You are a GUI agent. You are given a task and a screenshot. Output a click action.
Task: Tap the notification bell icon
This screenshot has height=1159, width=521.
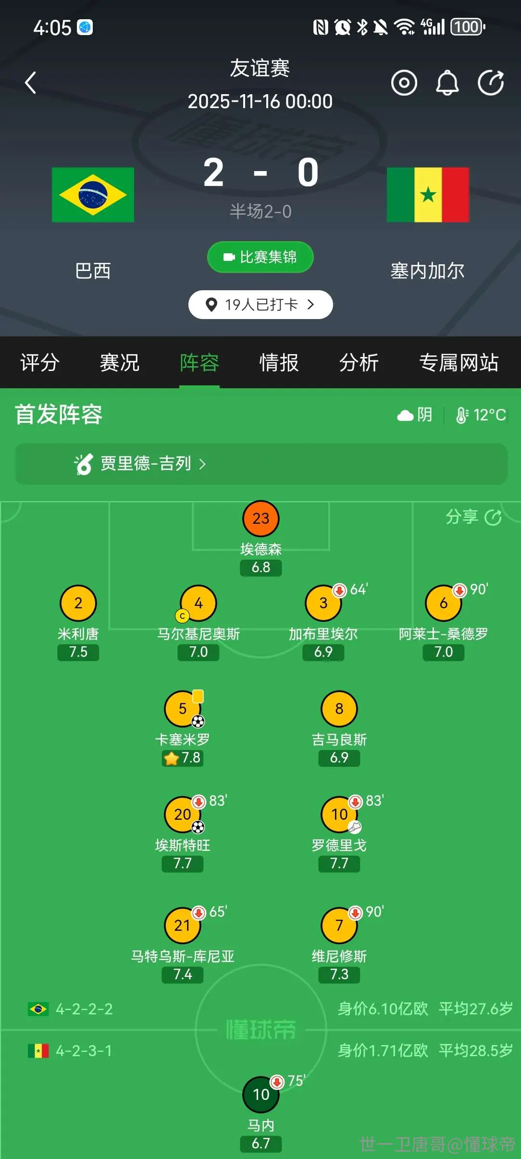(x=447, y=83)
